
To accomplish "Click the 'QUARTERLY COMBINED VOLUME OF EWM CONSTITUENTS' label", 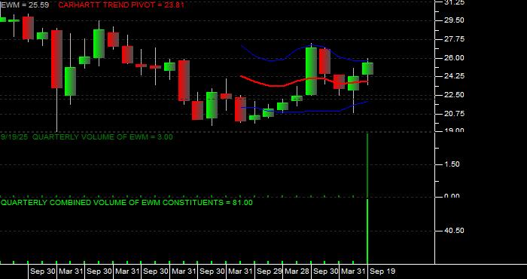I will pos(126,202).
